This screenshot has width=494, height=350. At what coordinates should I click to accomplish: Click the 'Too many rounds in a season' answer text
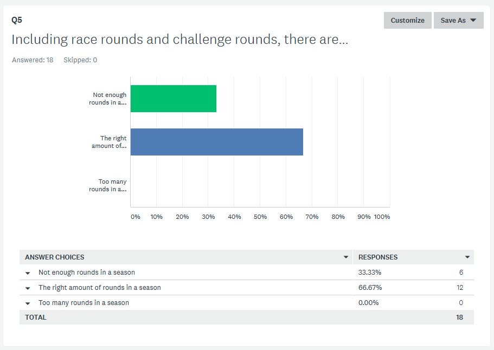84,303
